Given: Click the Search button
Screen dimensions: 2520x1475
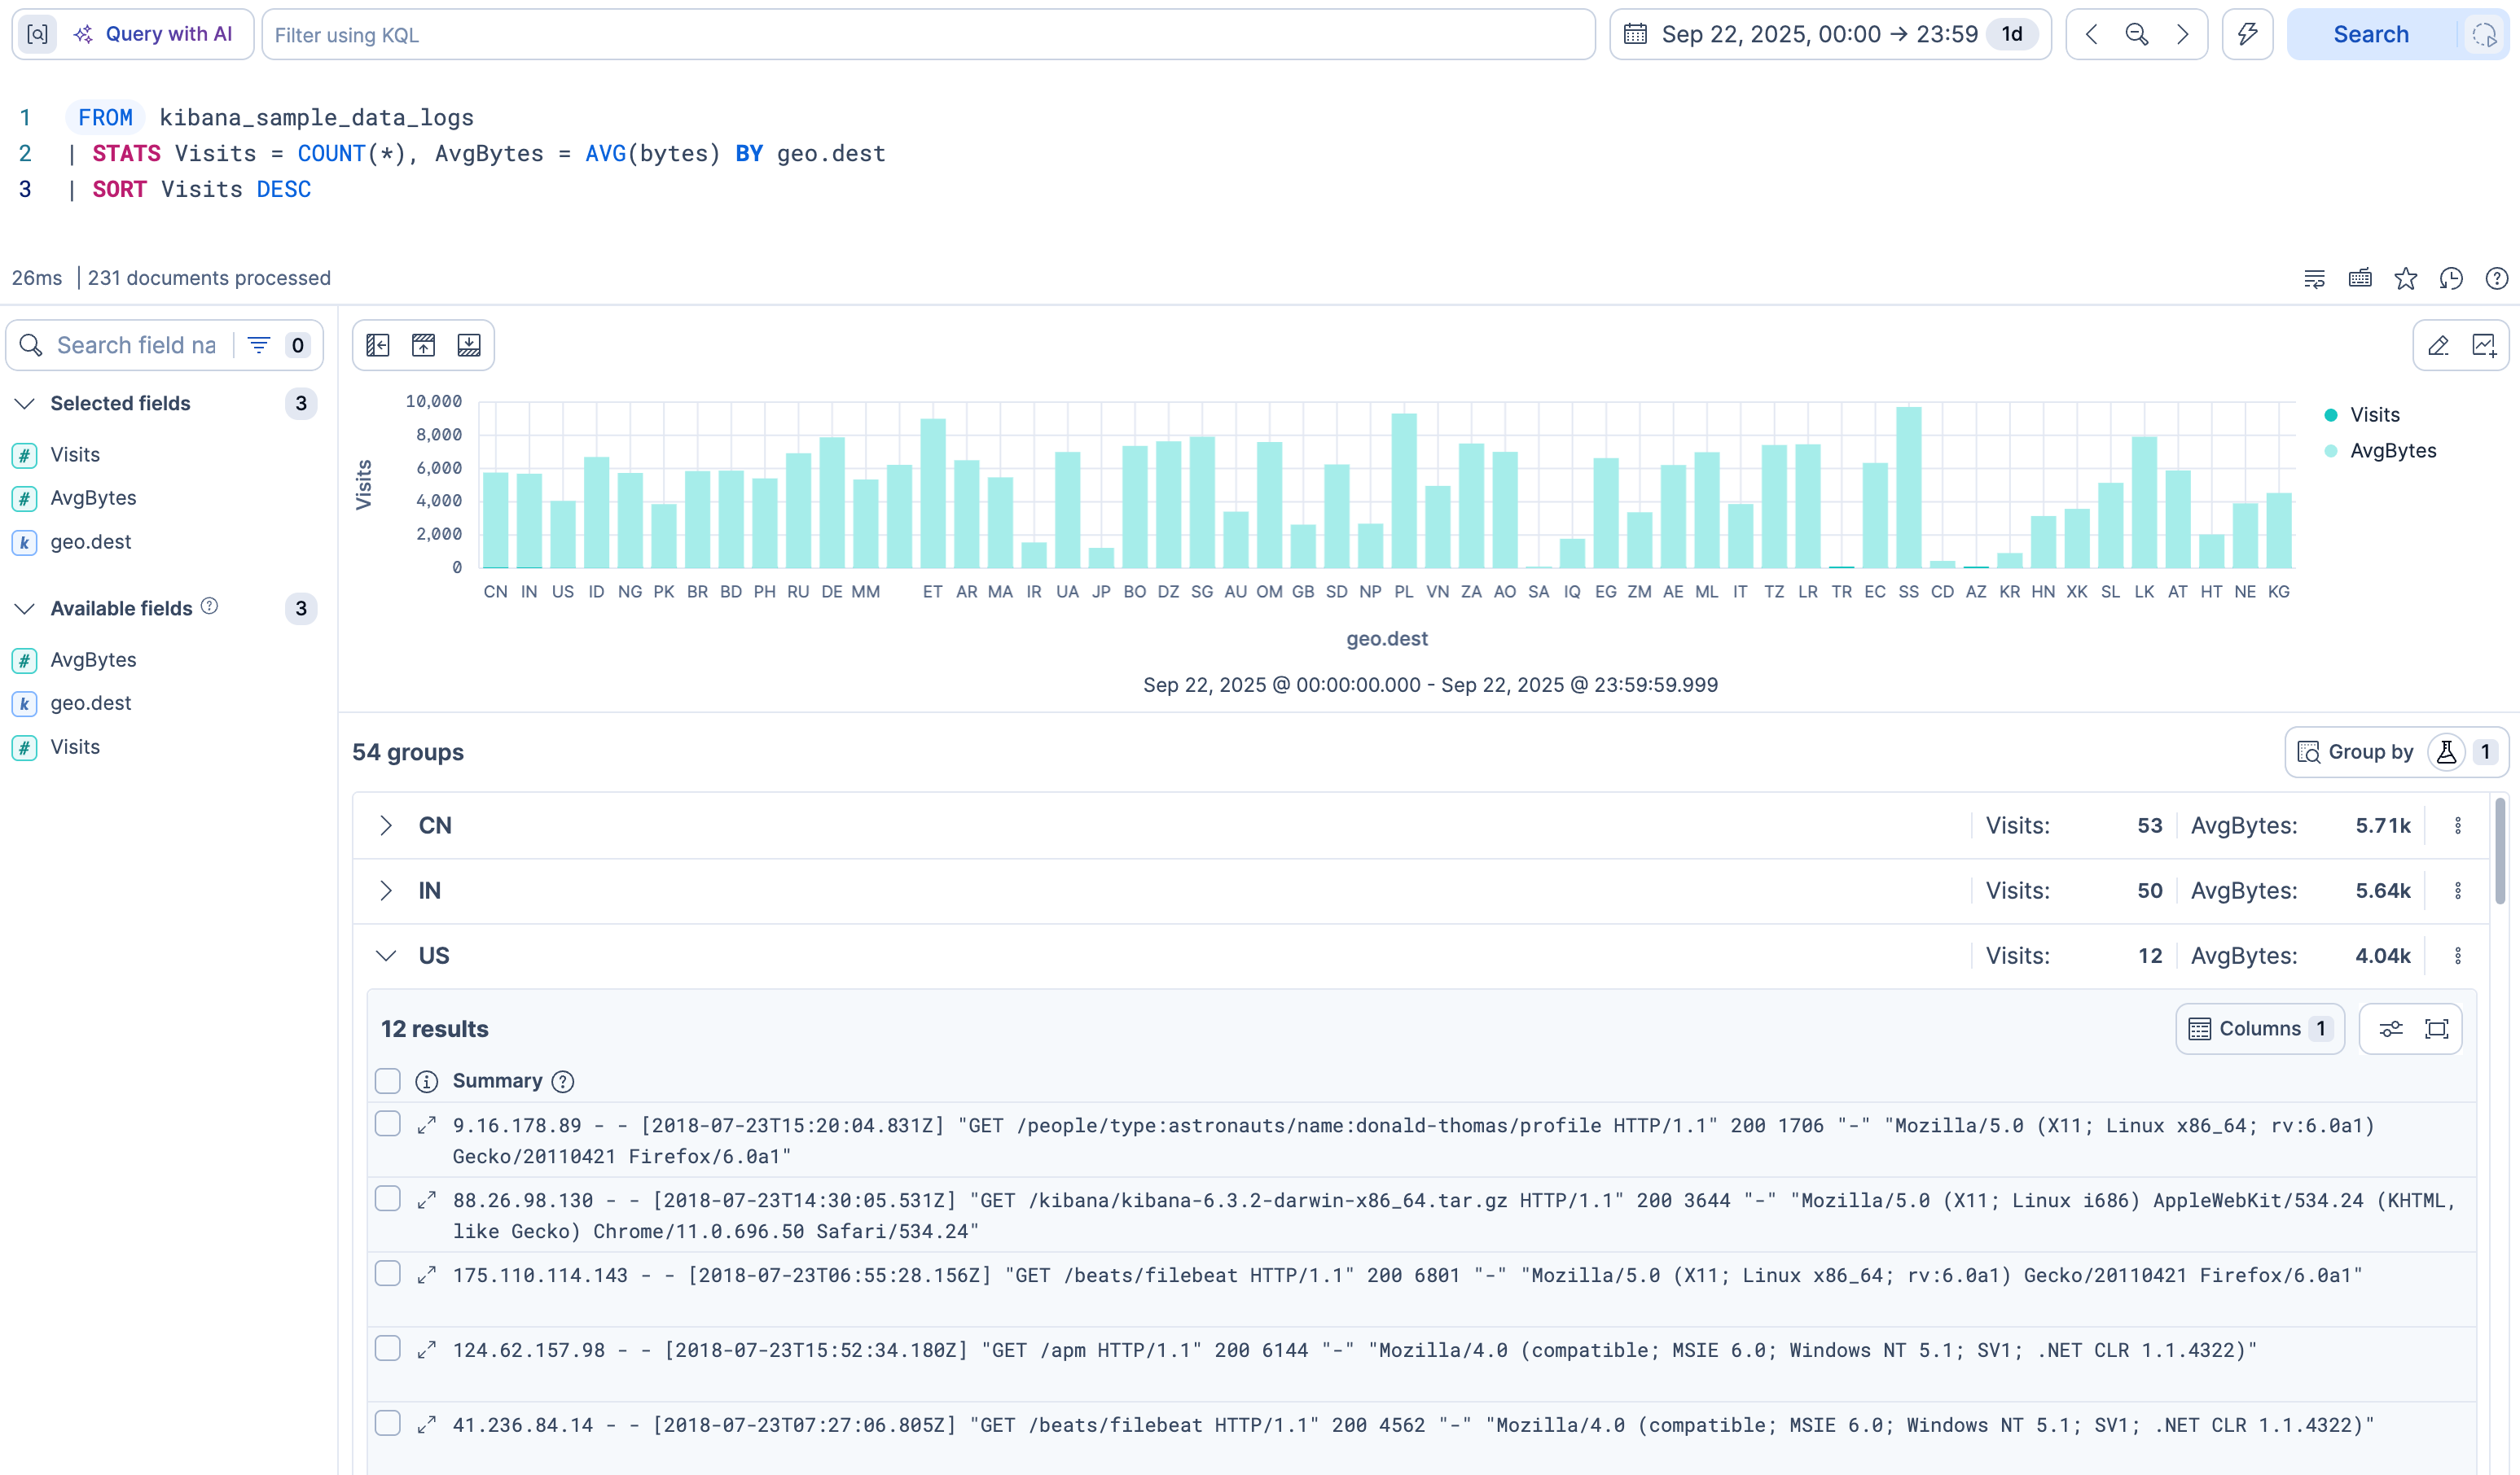Looking at the screenshot, I should pos(2371,35).
